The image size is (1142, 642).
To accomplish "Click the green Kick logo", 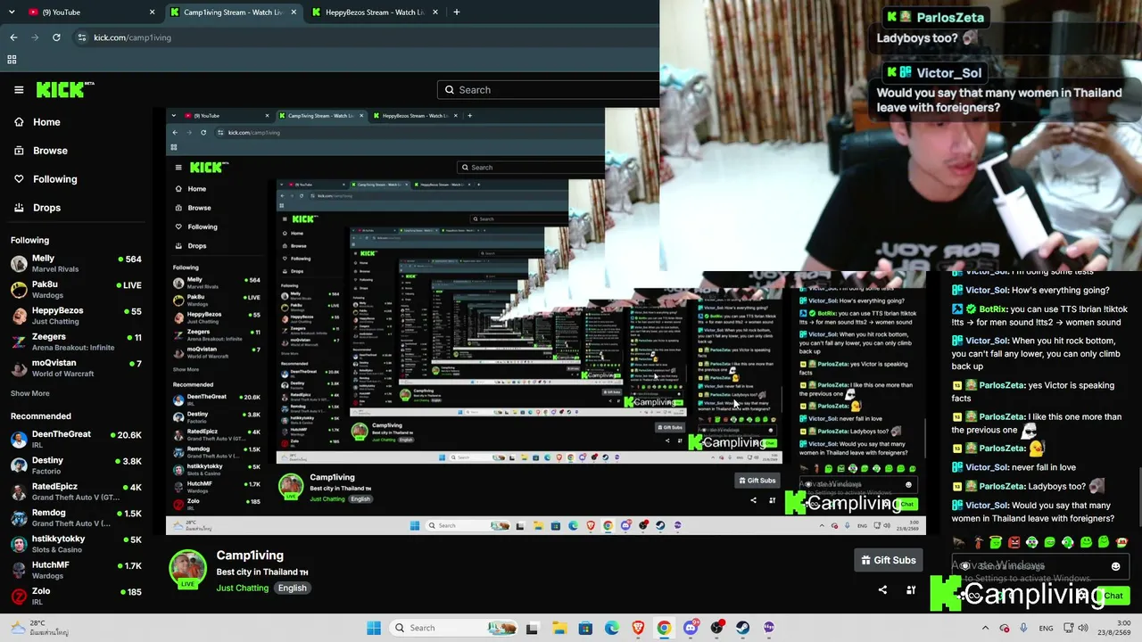I will [x=64, y=90].
